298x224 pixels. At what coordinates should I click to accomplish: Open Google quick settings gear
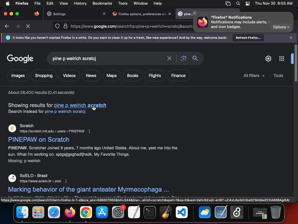point(268,59)
